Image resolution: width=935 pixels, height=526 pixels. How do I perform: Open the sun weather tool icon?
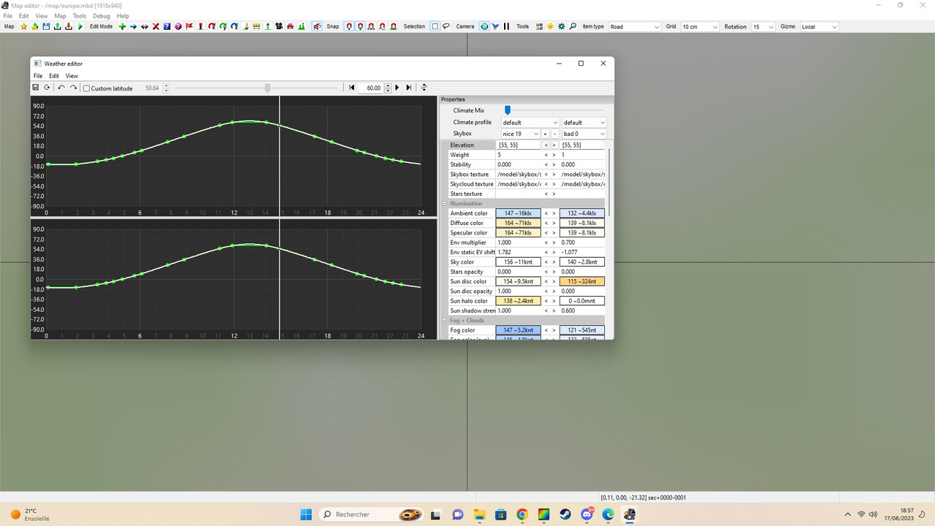pos(550,26)
